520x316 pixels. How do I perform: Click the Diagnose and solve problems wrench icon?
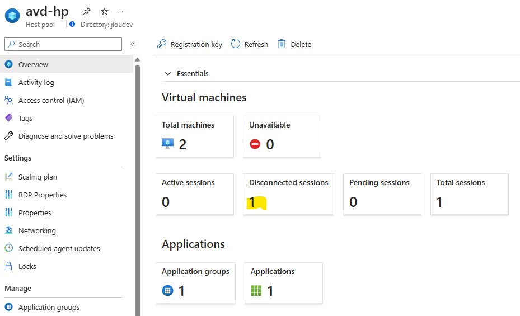click(8, 135)
